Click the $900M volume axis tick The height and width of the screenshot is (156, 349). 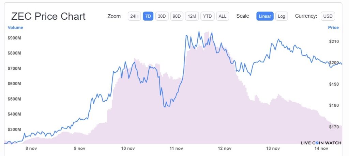[14, 38]
